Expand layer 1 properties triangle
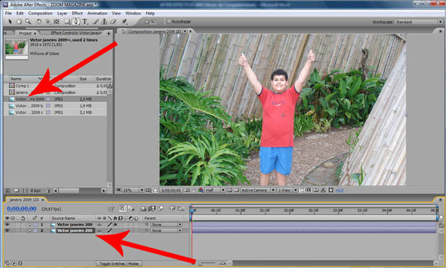446x268 pixels. coord(29,225)
